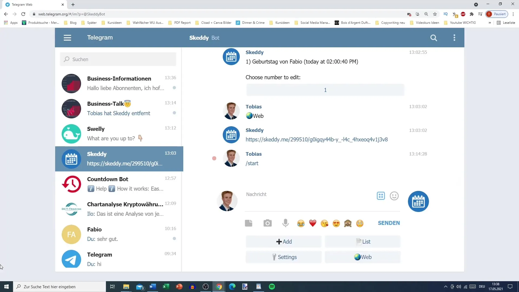519x292 pixels.
Task: Click the Web bot keyboard button
Action: (x=362, y=257)
